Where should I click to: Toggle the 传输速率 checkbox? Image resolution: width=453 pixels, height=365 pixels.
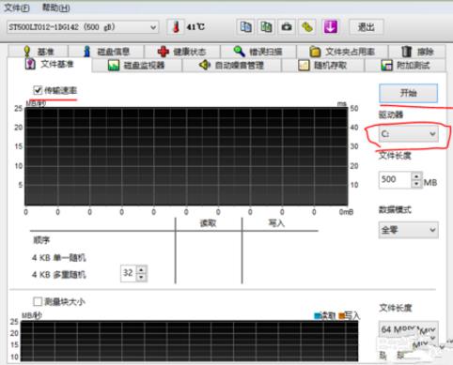[x=38, y=90]
